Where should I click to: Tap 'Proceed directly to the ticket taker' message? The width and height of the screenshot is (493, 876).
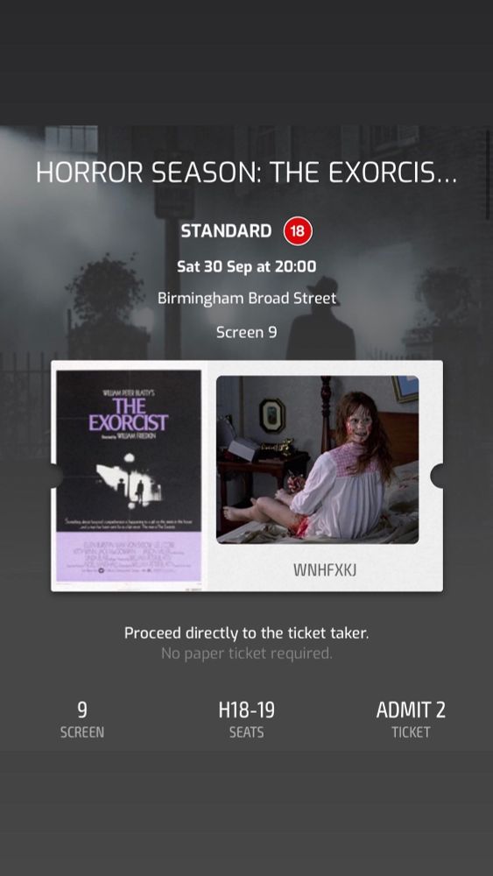pyautogui.click(x=246, y=633)
